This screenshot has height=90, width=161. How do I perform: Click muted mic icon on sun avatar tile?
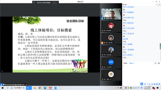[102, 79]
